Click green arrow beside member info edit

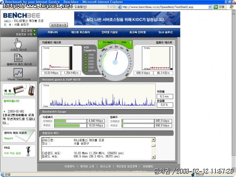coord(34,34)
